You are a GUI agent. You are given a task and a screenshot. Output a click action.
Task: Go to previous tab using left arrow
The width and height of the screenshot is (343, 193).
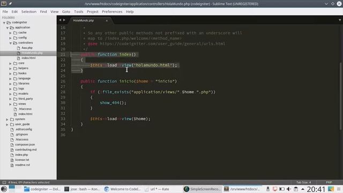(x=60, y=20)
